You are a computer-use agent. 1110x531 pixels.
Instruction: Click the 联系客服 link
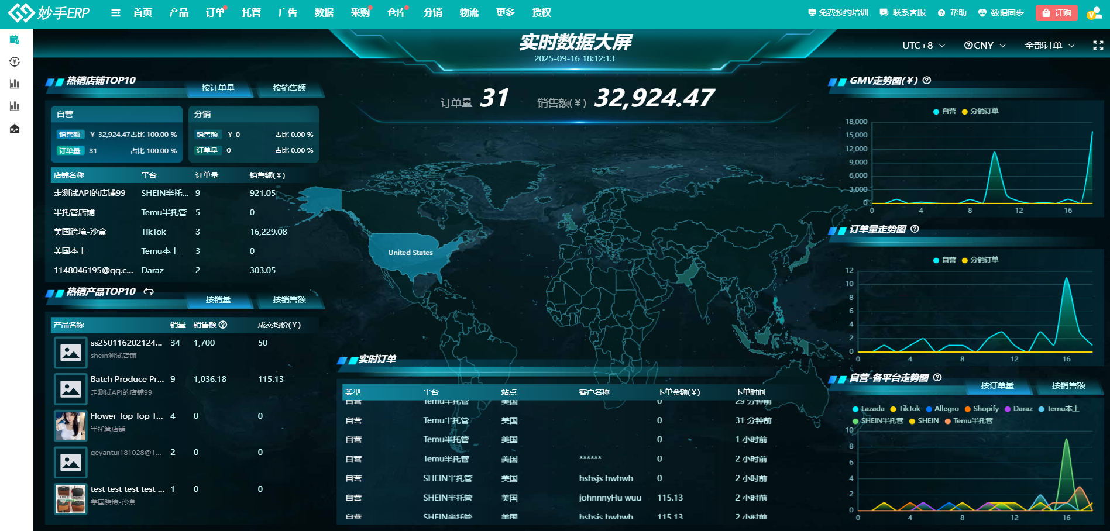point(903,13)
